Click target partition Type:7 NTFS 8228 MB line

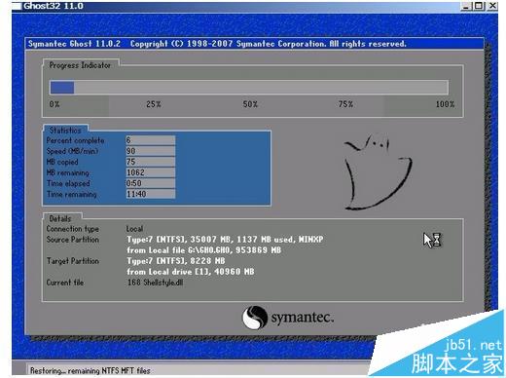(176, 261)
